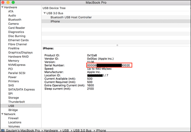Open the Memory section
Image resolution: width=191 pixels, height=132 pixels.
14,61
